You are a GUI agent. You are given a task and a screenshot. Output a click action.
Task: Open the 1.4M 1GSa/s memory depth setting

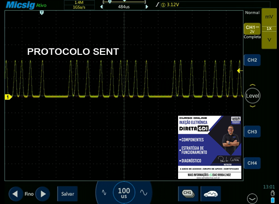coord(79,5)
